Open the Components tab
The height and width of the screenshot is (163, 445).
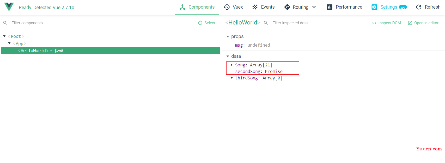(197, 7)
